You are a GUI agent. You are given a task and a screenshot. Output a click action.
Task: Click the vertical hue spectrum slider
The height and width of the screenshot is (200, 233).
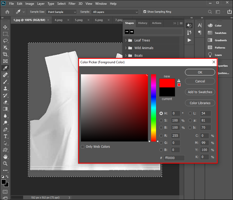coord(153,108)
